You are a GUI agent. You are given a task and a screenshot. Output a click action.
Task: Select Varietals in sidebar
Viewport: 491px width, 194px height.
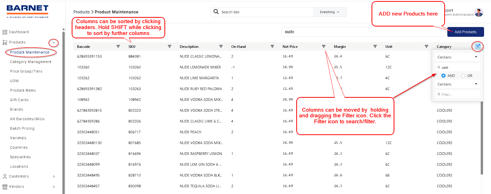pyautogui.click(x=18, y=138)
